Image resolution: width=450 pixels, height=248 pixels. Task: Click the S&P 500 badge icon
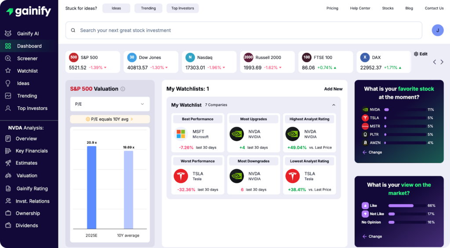pyautogui.click(x=74, y=57)
